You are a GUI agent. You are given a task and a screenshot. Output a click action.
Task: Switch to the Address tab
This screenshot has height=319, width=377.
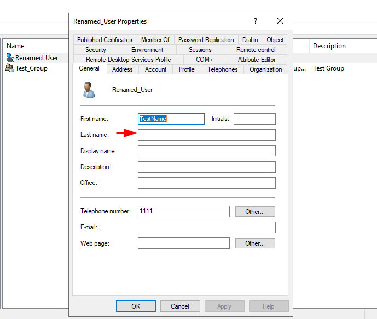click(122, 69)
